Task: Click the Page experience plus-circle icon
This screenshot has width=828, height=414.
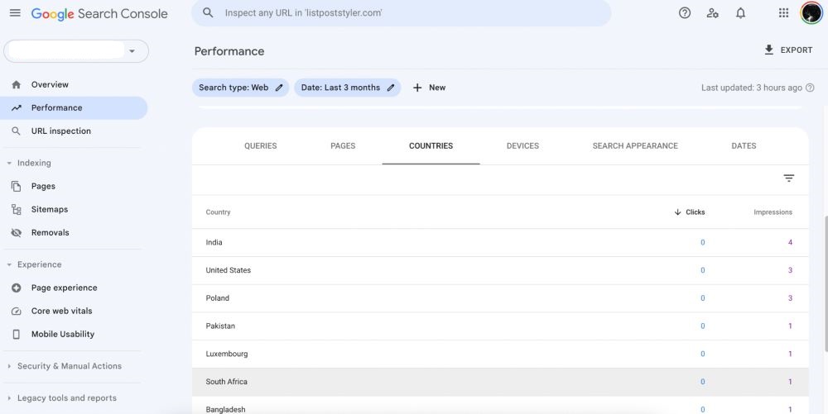Action: click(17, 288)
